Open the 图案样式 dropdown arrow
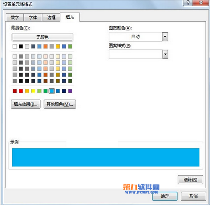Screen dimensions: 210x205 pos(165,54)
